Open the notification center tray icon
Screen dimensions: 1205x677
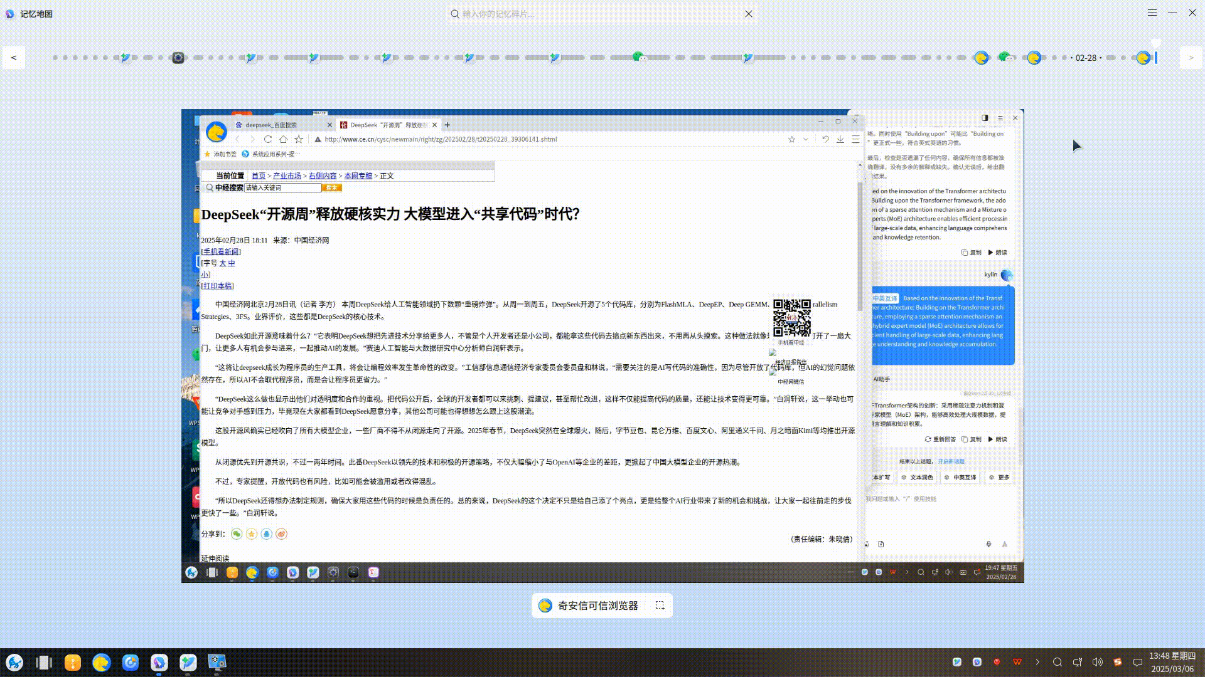pyautogui.click(x=1138, y=662)
